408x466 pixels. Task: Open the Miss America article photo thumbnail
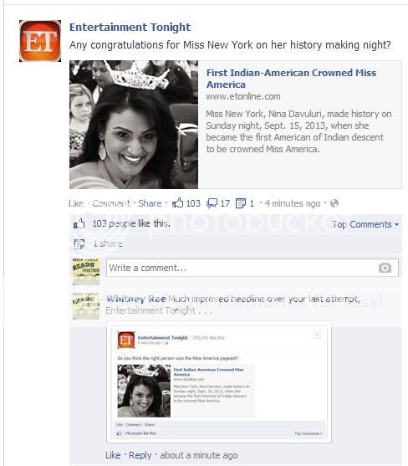point(134,125)
